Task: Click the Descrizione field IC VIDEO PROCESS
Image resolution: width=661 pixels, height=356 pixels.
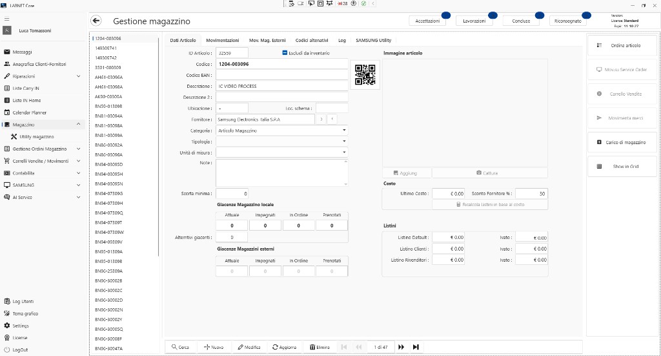Action: [282, 86]
